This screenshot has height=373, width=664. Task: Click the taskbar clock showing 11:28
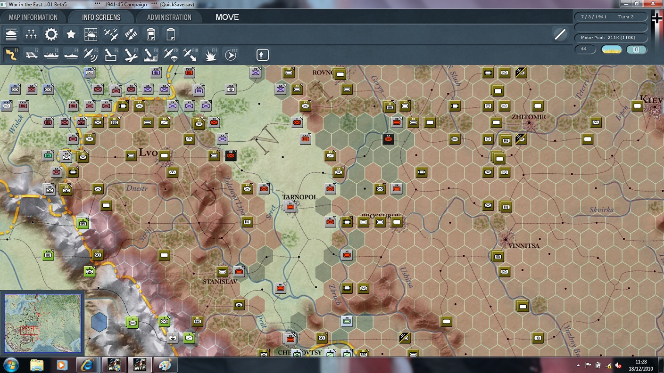(x=640, y=365)
